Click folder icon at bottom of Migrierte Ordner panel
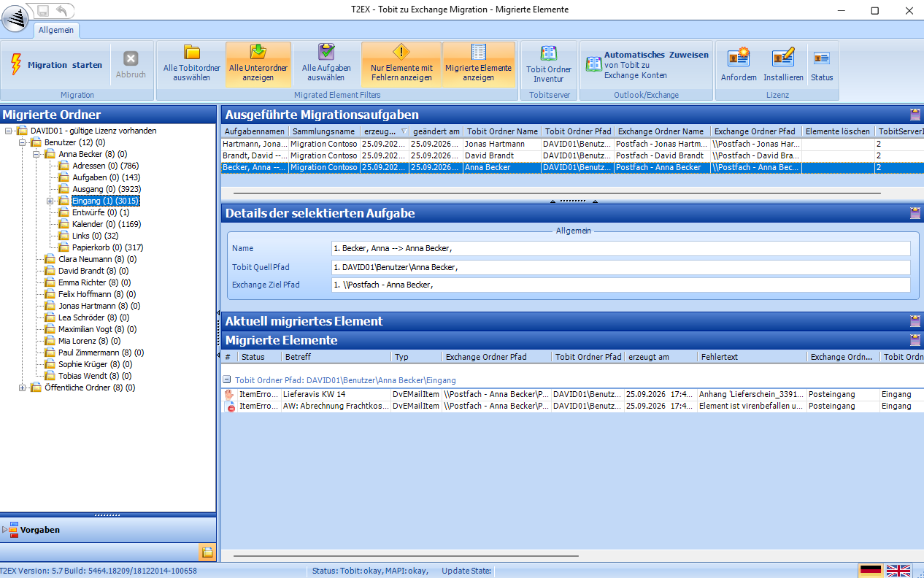This screenshot has height=578, width=924. 207,552
